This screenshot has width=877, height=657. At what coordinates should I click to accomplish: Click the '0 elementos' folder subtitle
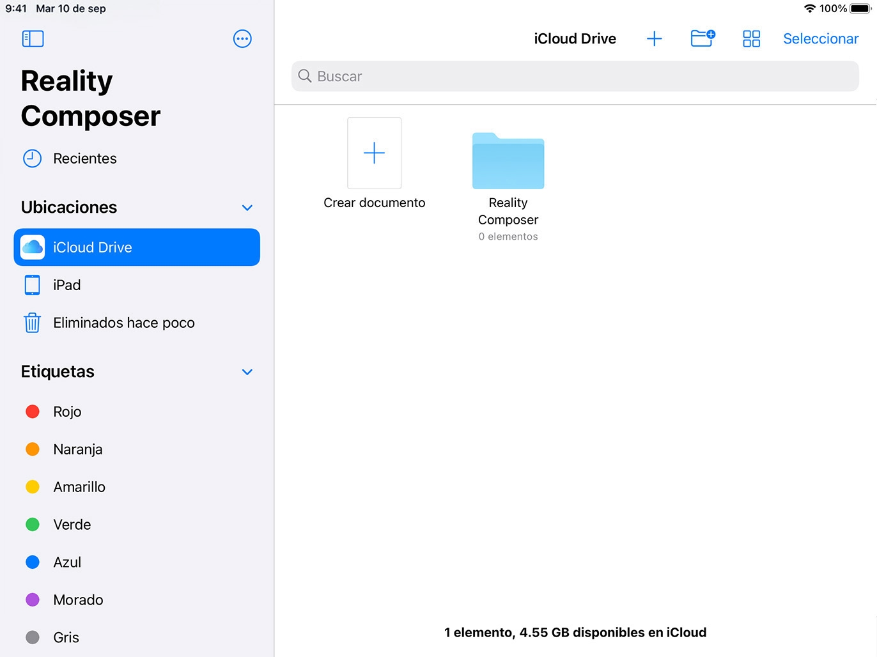pos(508,236)
